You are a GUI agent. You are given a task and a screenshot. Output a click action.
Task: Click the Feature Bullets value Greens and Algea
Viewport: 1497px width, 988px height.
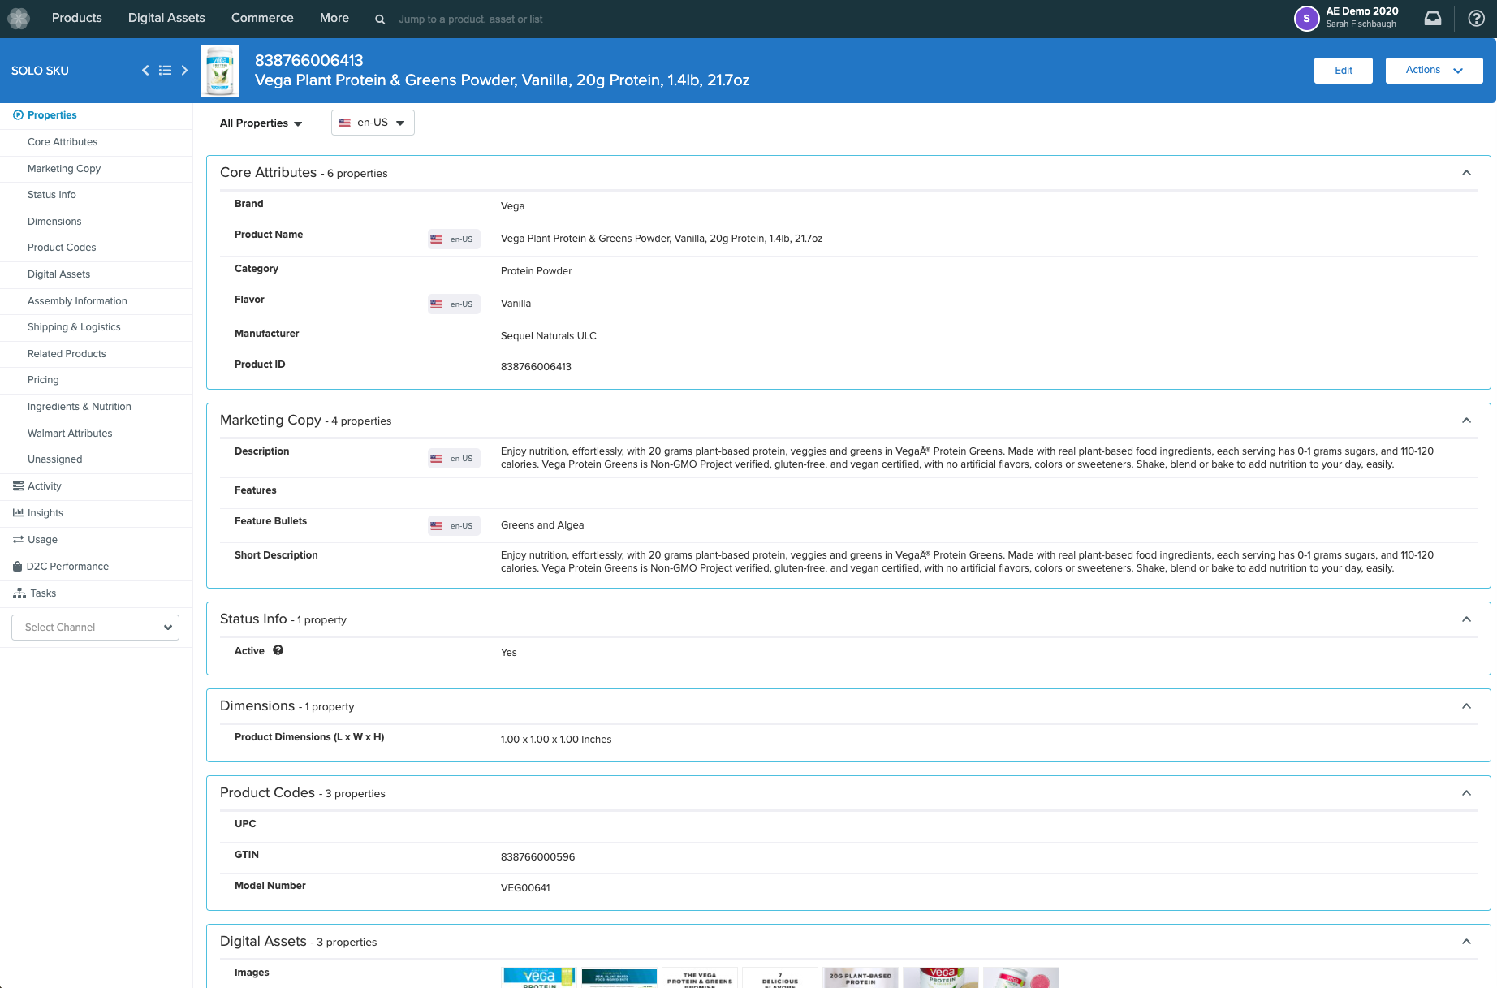542,525
